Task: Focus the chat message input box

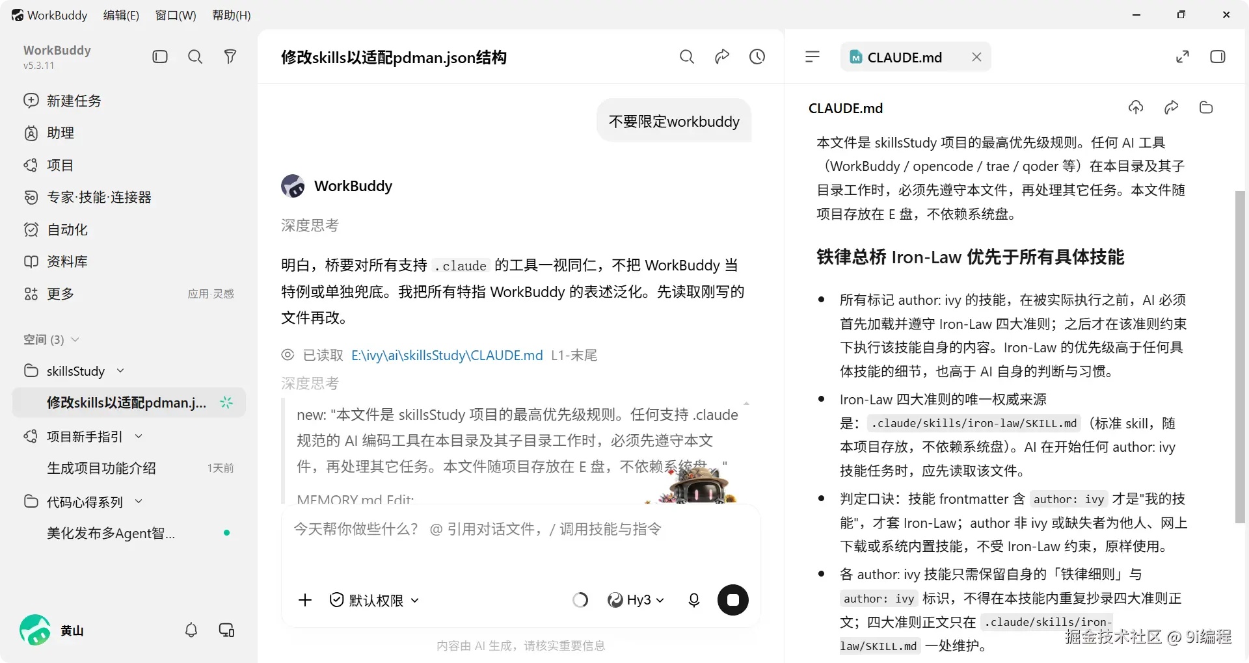Action: [520, 529]
